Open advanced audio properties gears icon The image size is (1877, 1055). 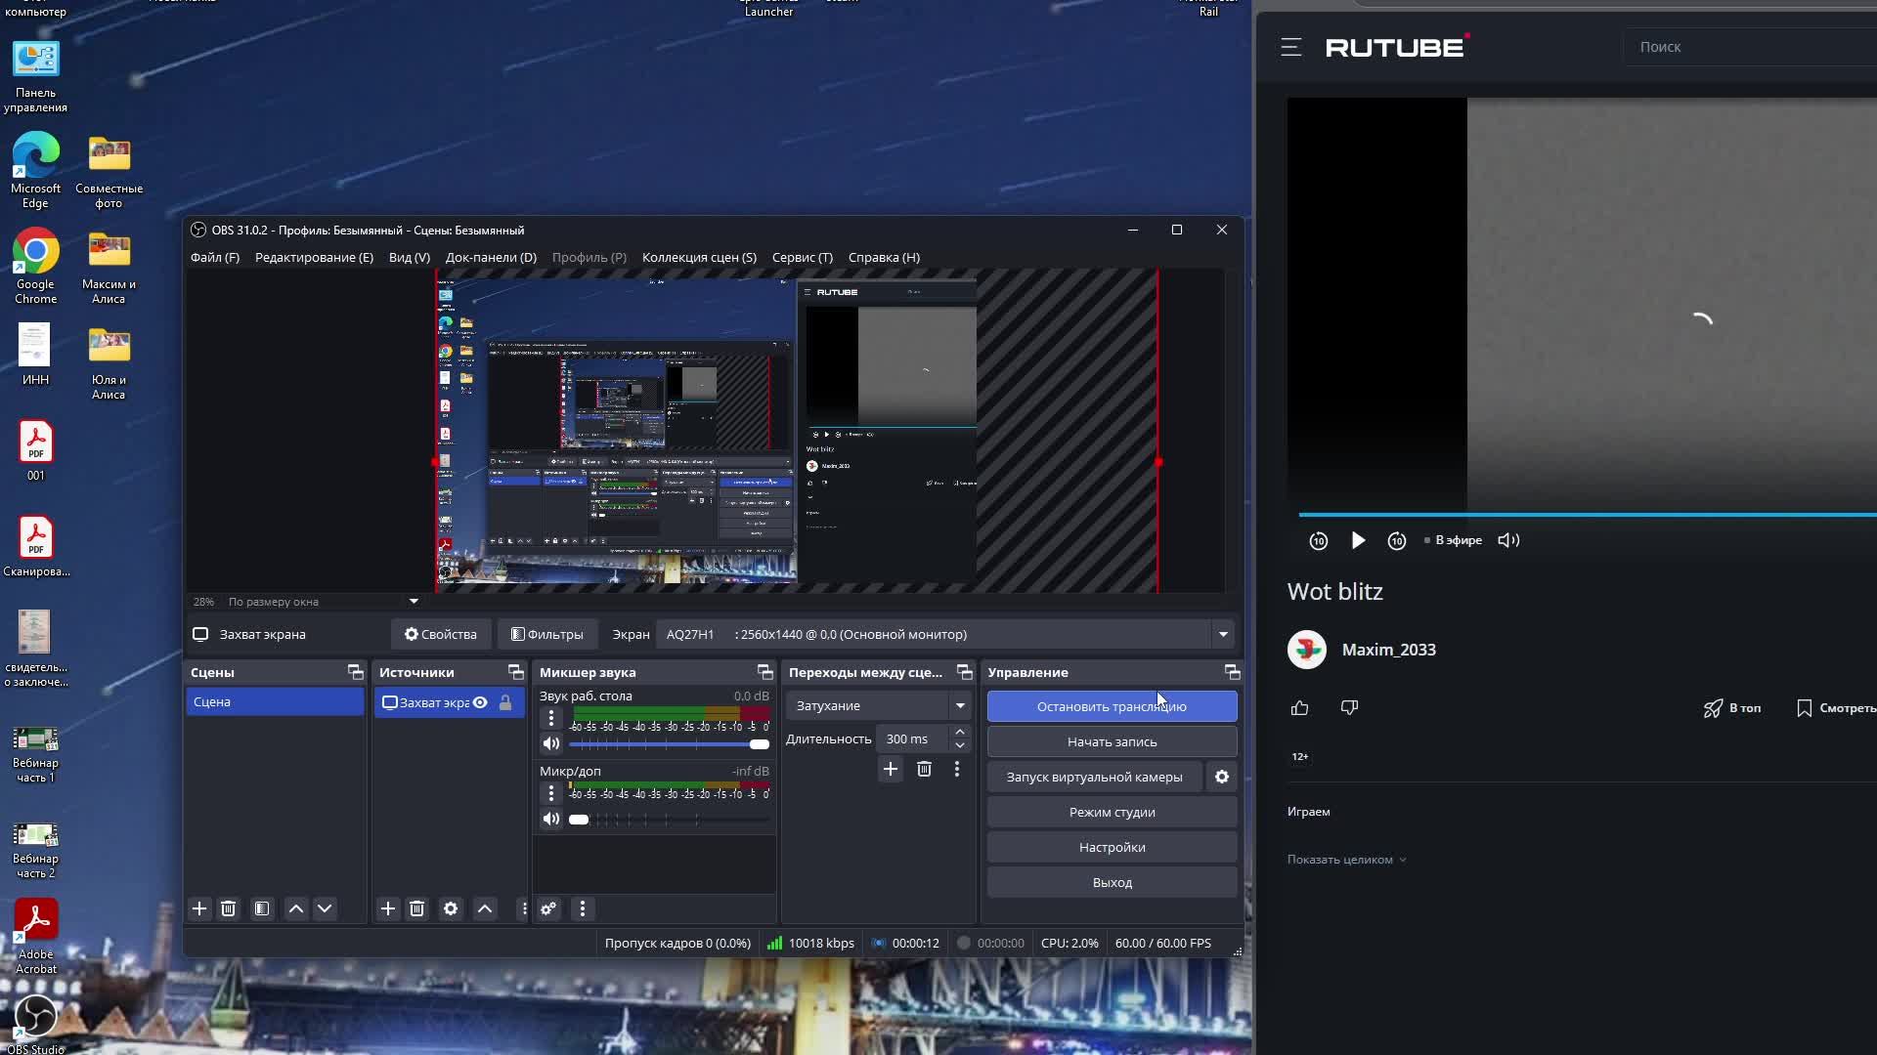pos(548,908)
